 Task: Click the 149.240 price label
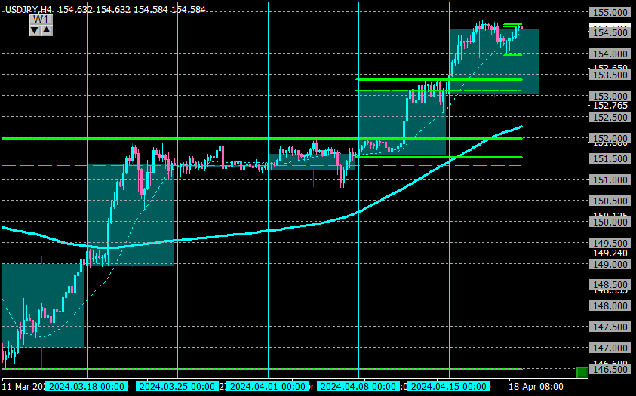click(610, 253)
